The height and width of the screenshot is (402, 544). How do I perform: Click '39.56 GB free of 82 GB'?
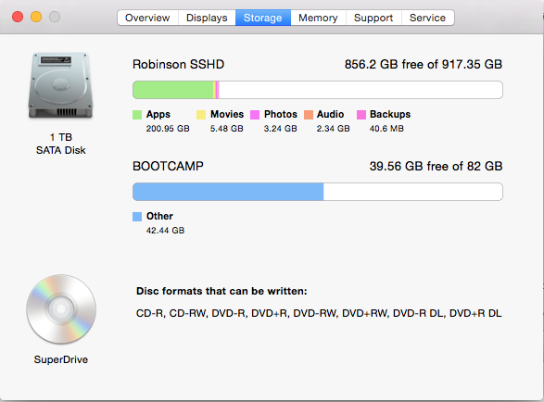tap(436, 166)
